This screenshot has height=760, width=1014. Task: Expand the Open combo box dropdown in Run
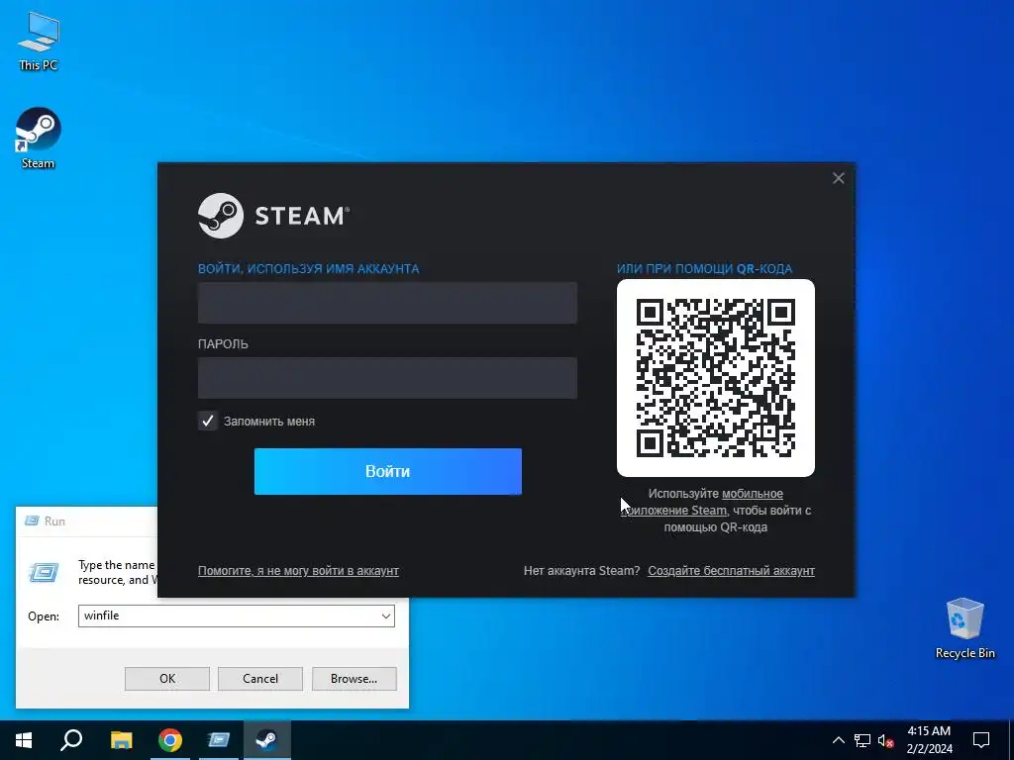point(386,616)
